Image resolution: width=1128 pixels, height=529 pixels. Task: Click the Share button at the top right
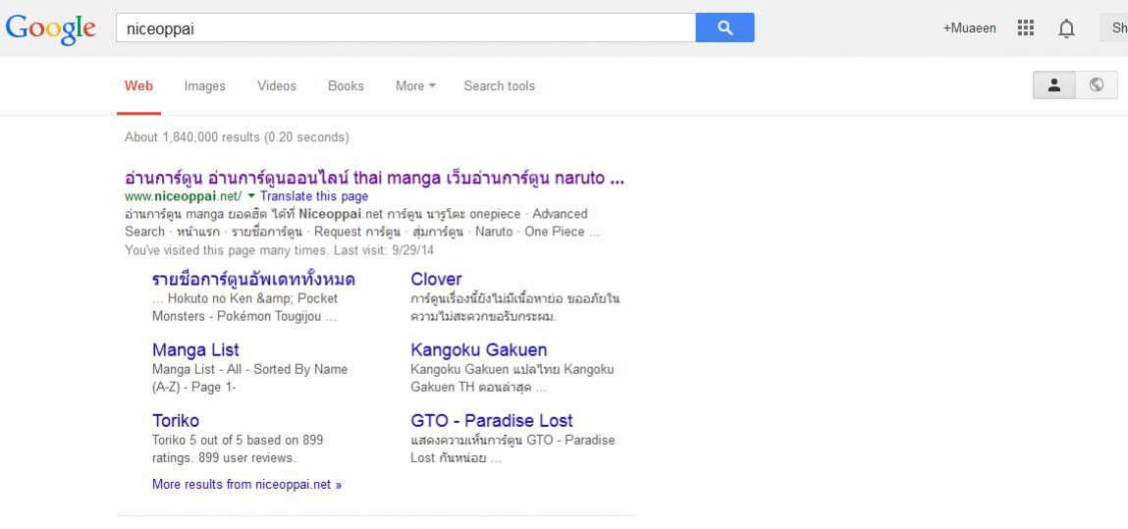[1113, 28]
